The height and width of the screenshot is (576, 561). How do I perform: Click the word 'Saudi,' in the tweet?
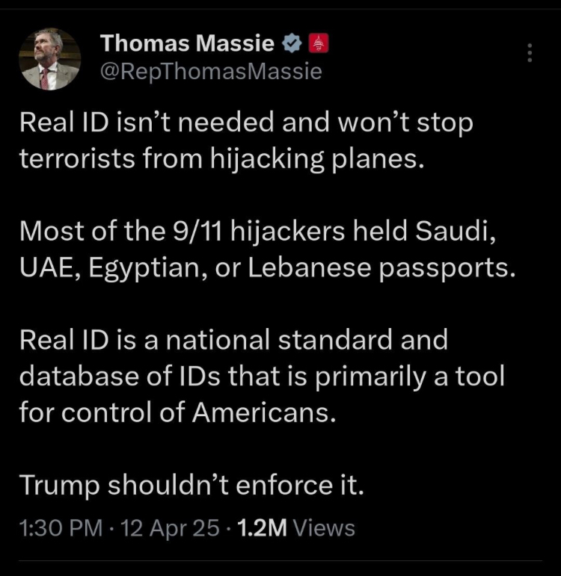click(456, 231)
